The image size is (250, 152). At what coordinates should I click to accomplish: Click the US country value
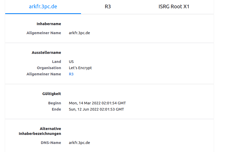click(x=71, y=62)
